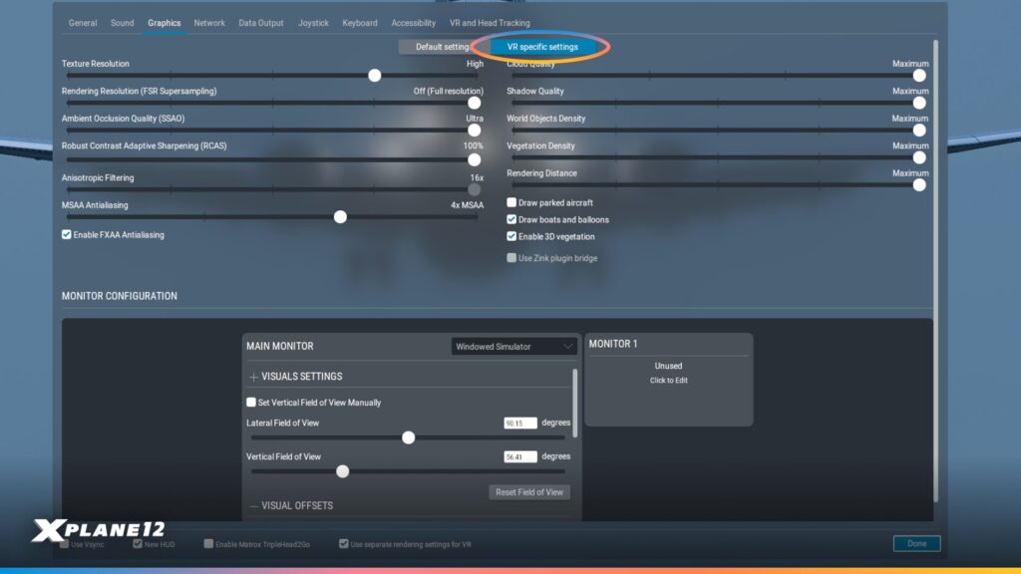The image size is (1021, 574).
Task: Open the Keyboard settings tab
Action: coord(360,22)
